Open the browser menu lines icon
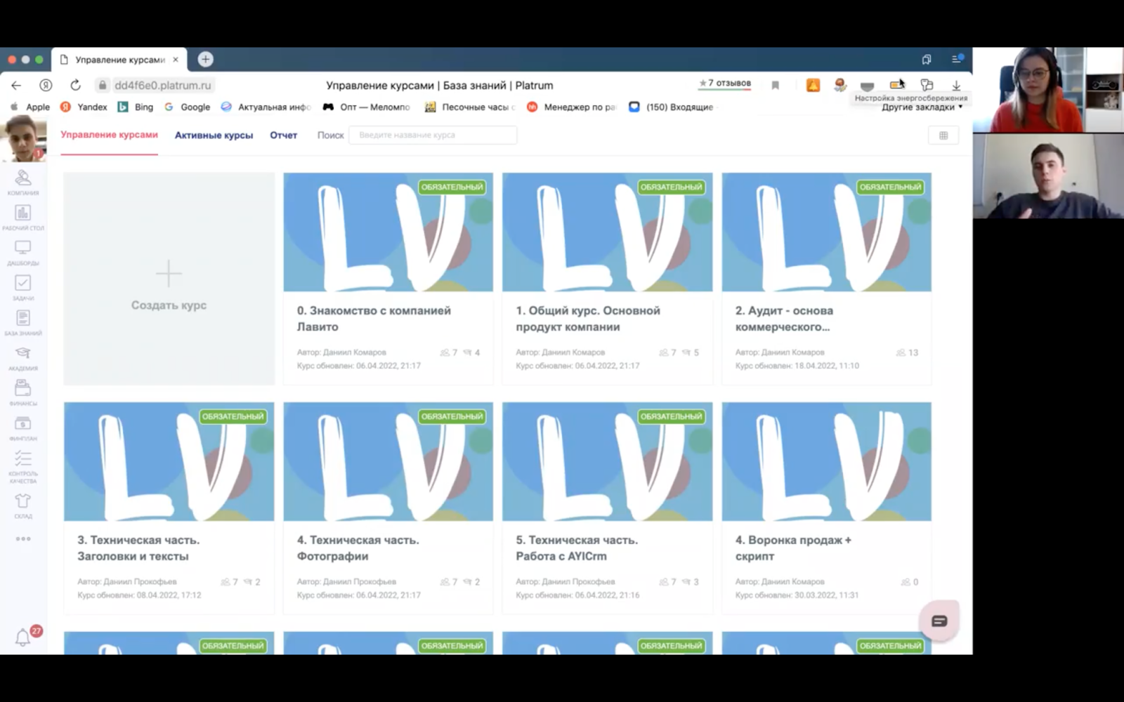This screenshot has width=1124, height=702. tap(957, 60)
